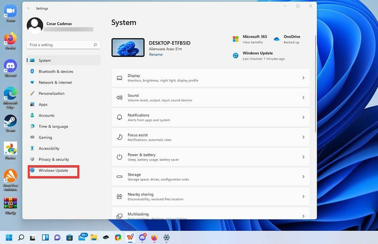Expand the Multitasking row chevron
The width and height of the screenshot is (378, 244).
(303, 216)
